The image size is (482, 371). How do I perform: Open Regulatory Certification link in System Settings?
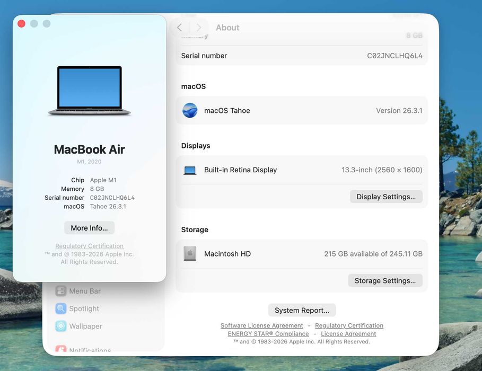[349, 325]
